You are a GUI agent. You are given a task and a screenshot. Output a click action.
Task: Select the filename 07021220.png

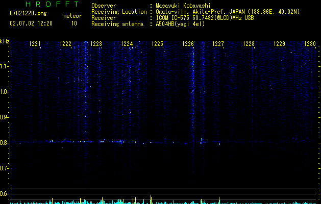[x=28, y=14]
